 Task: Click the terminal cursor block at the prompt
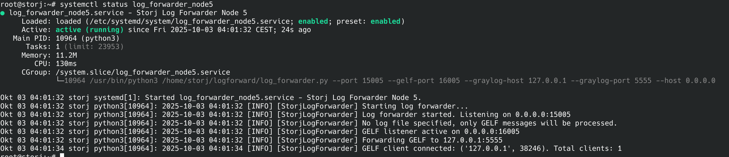point(62,155)
